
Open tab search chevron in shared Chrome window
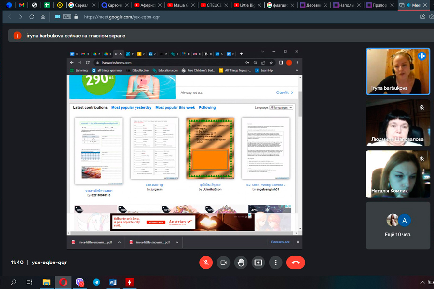(263, 51)
